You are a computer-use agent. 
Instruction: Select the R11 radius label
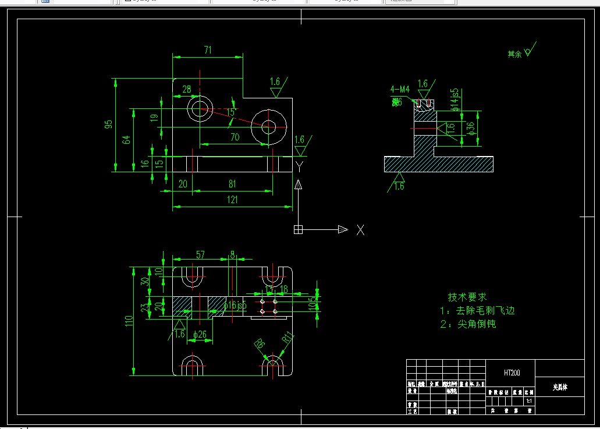pos(287,337)
